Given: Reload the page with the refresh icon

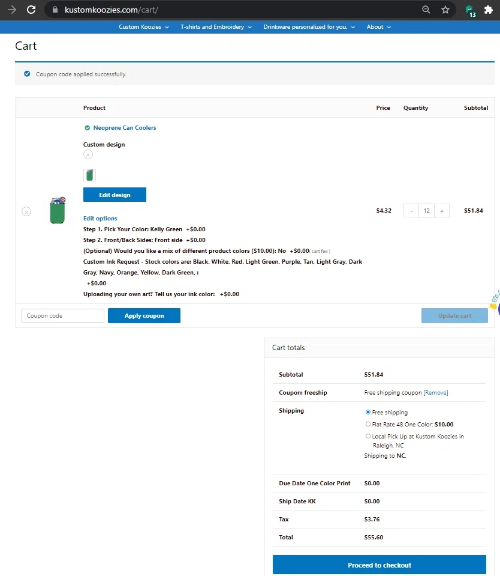Looking at the screenshot, I should pos(31,10).
